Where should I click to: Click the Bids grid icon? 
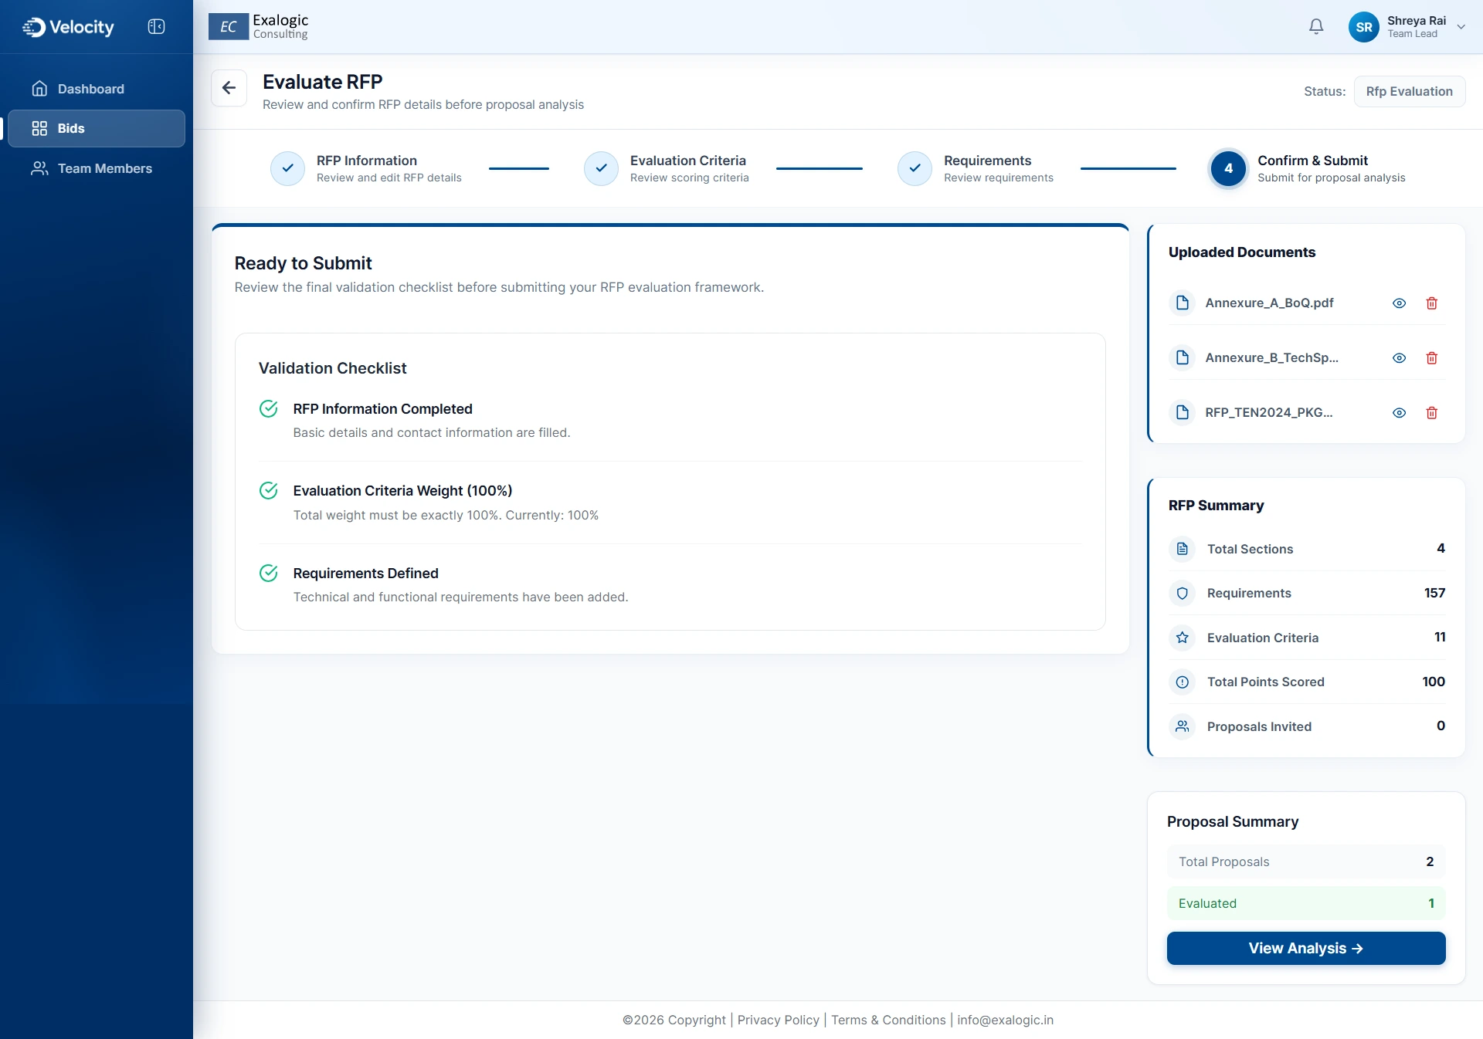(39, 128)
